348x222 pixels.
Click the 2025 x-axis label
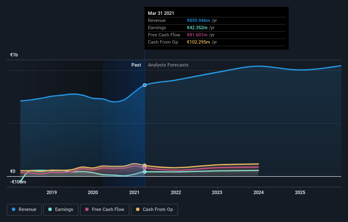[x=300, y=192]
